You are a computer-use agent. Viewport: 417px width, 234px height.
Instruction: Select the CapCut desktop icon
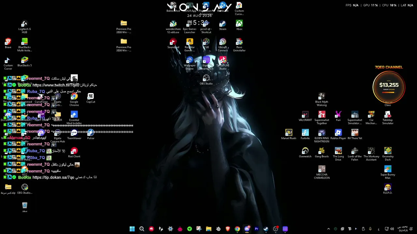point(91,98)
